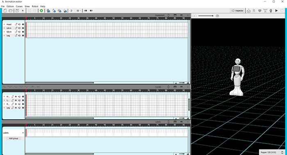287x155 pixels.
Task: Click the double-circle view icon above 3D view
Action: click(194, 16)
